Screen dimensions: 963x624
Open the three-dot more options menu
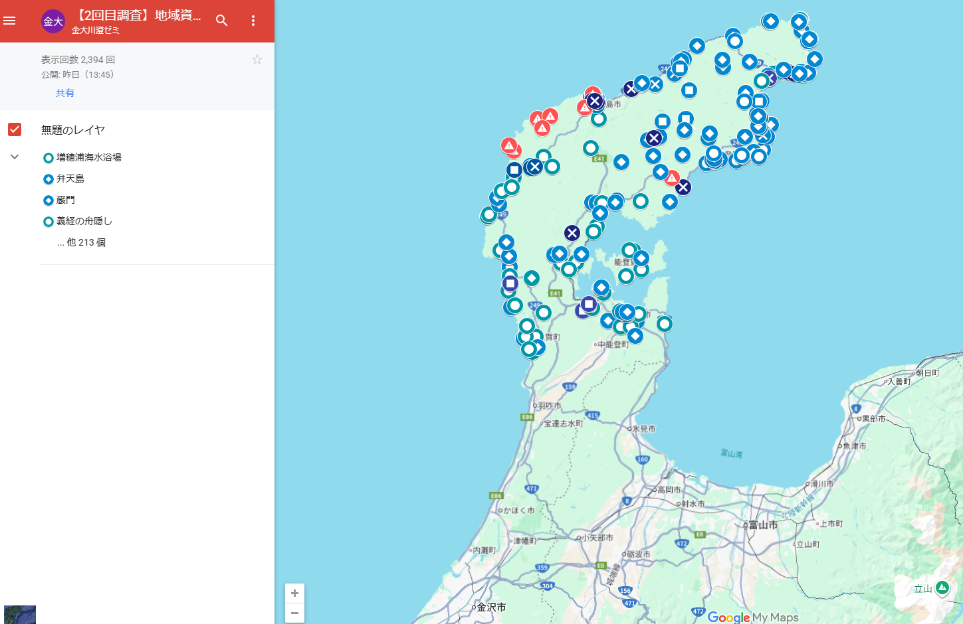pyautogui.click(x=253, y=21)
